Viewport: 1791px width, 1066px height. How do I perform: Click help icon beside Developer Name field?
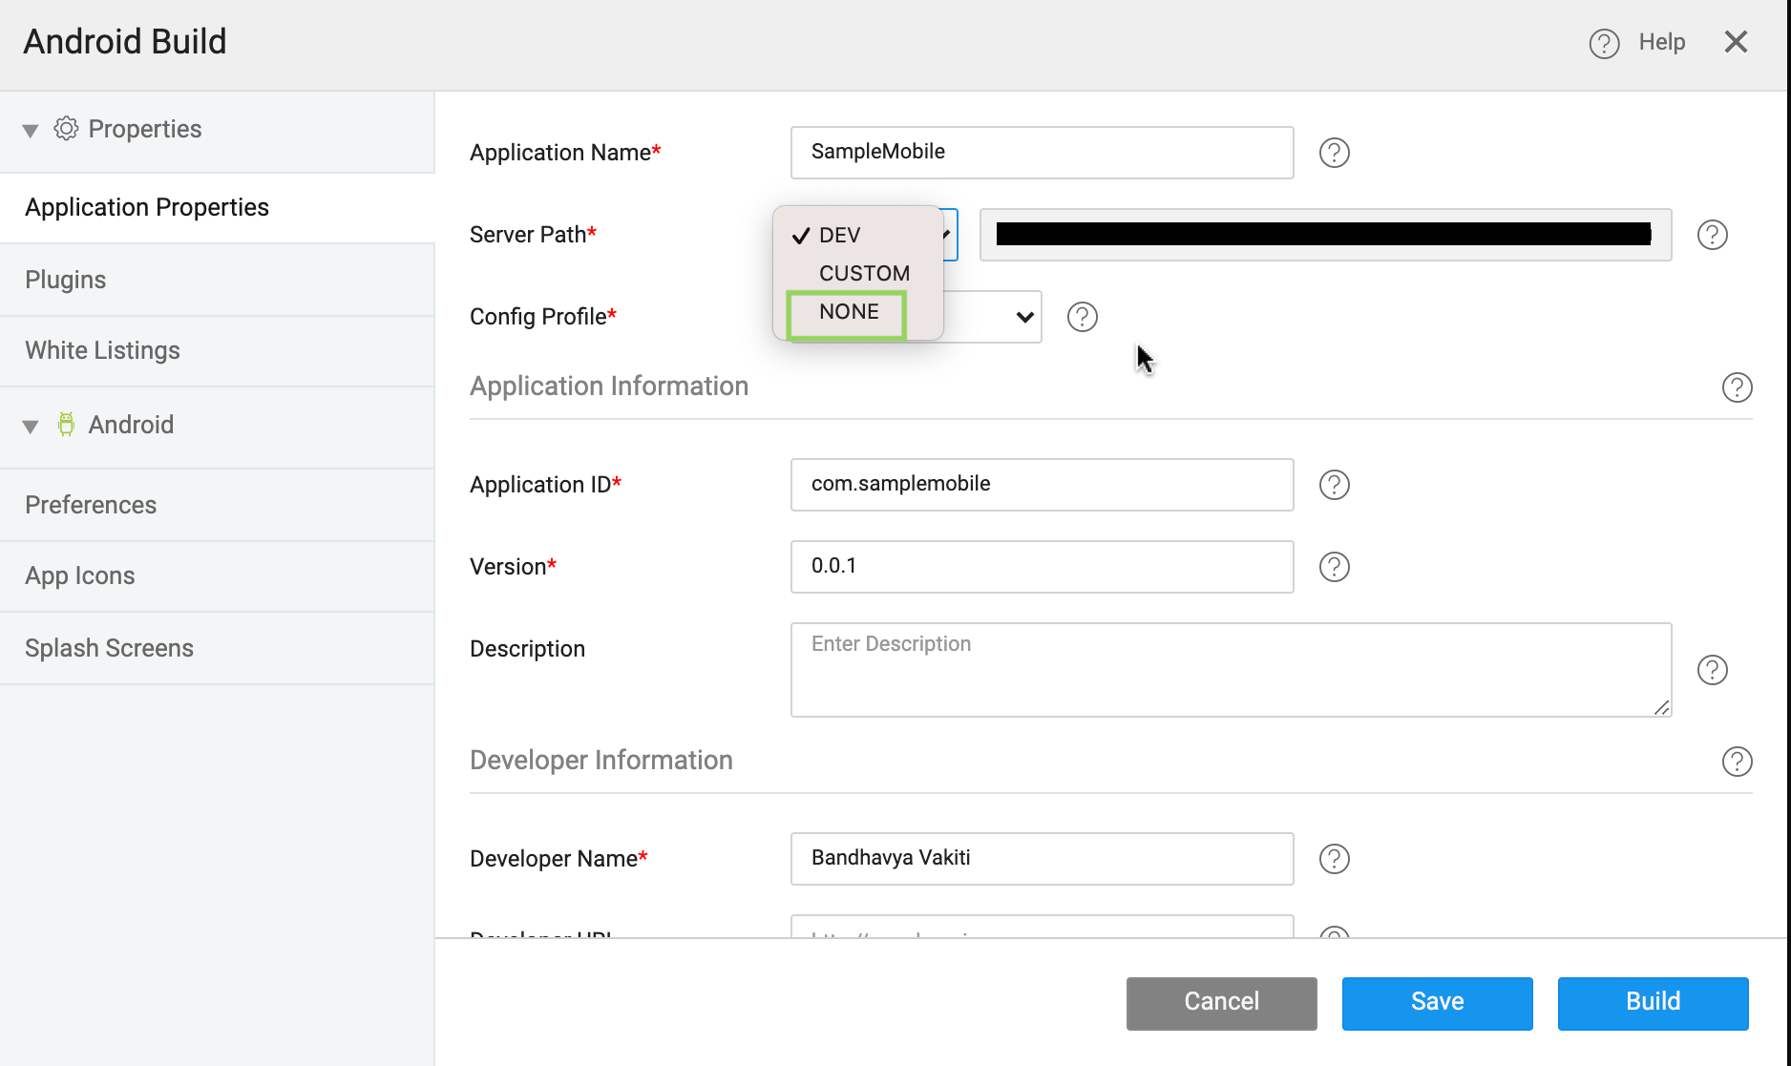tap(1334, 859)
